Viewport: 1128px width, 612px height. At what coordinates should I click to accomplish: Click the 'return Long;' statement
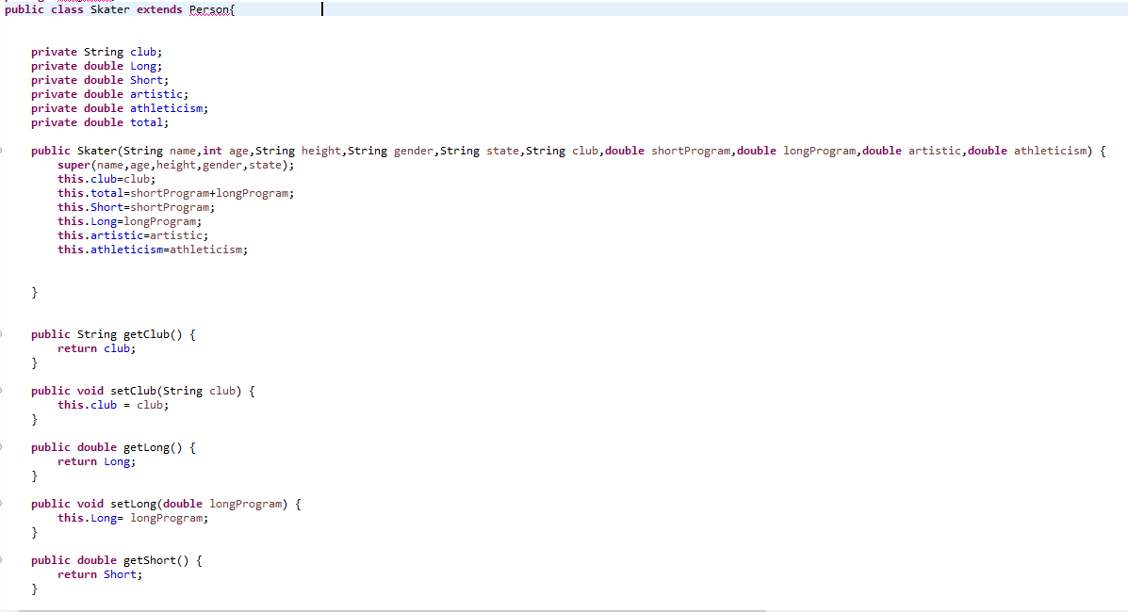96,461
